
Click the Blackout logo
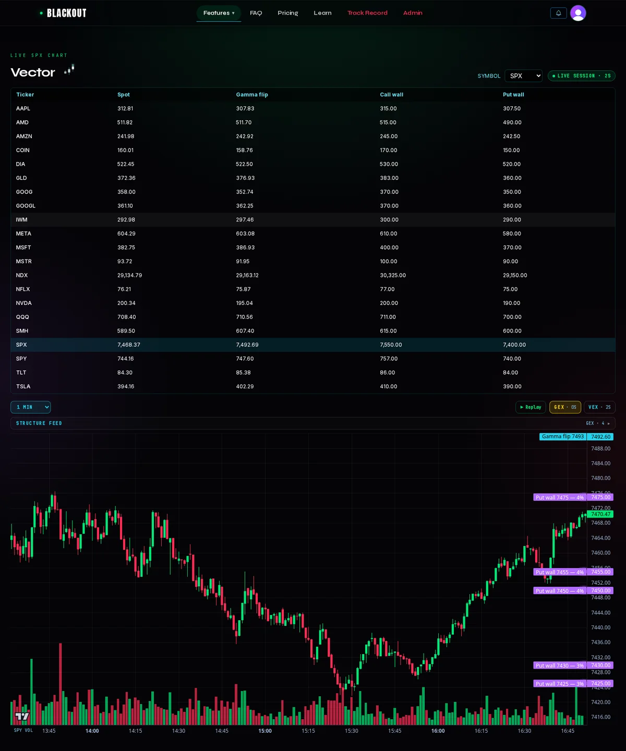63,13
